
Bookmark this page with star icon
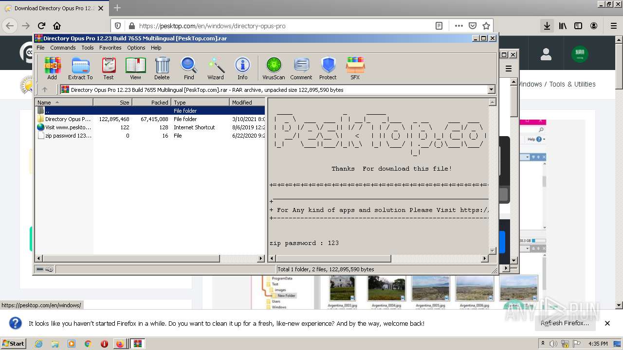[486, 26]
